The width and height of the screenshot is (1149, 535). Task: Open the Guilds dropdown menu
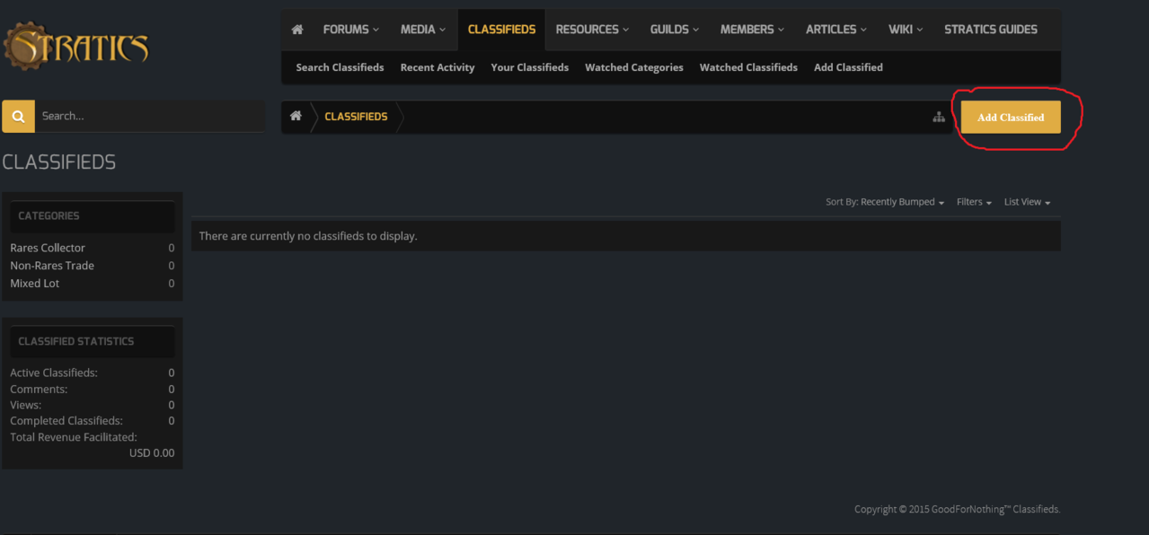(x=675, y=30)
